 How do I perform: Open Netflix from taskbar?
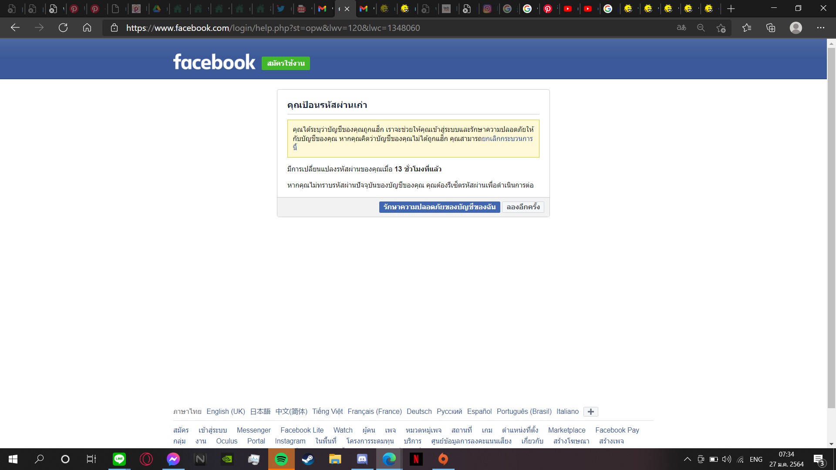[x=416, y=459]
